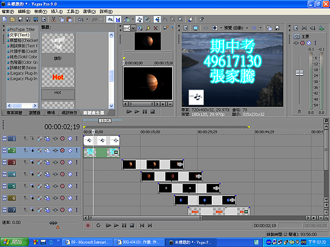Adjust the master volume fader
This screenshot has width=330, height=247.
(x=300, y=73)
